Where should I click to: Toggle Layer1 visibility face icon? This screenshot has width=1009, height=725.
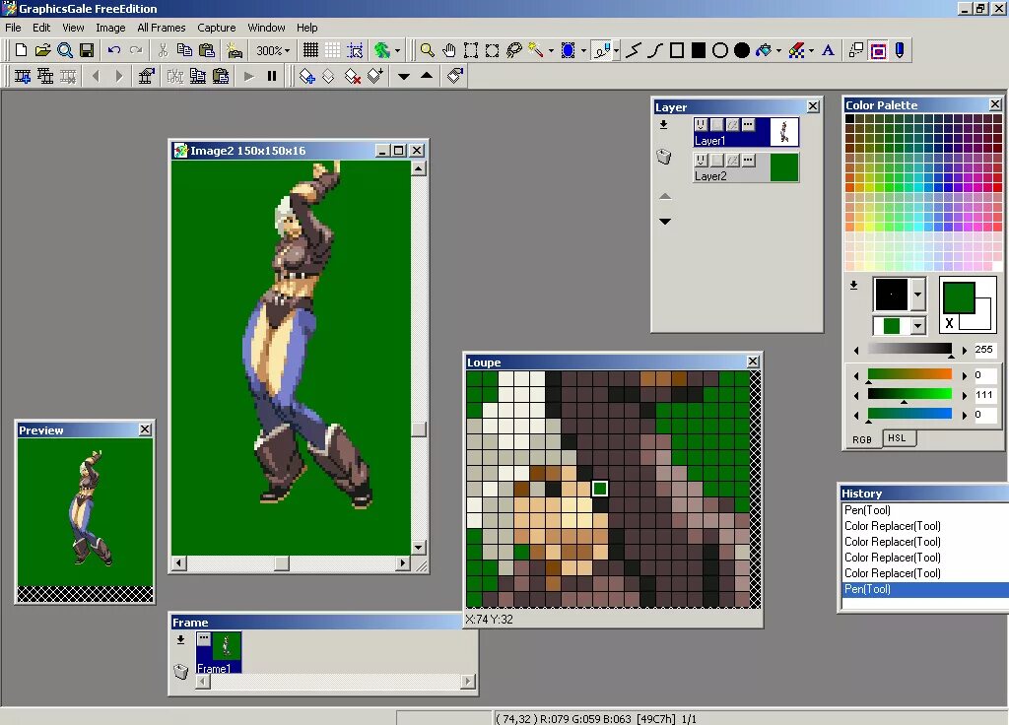click(x=702, y=125)
